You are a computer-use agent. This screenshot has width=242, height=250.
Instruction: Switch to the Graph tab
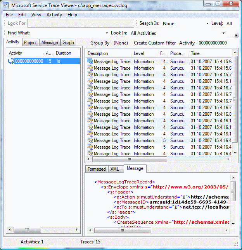pos(68,43)
